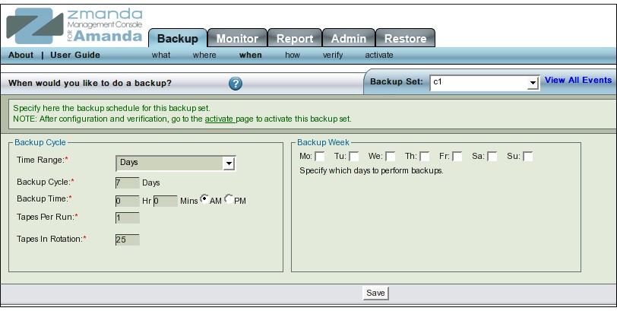Click the Tapes In Rotation field
The width and height of the screenshot is (617, 311).
(127, 240)
